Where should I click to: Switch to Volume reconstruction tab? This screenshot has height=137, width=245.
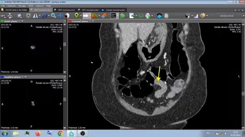tap(114, 10)
